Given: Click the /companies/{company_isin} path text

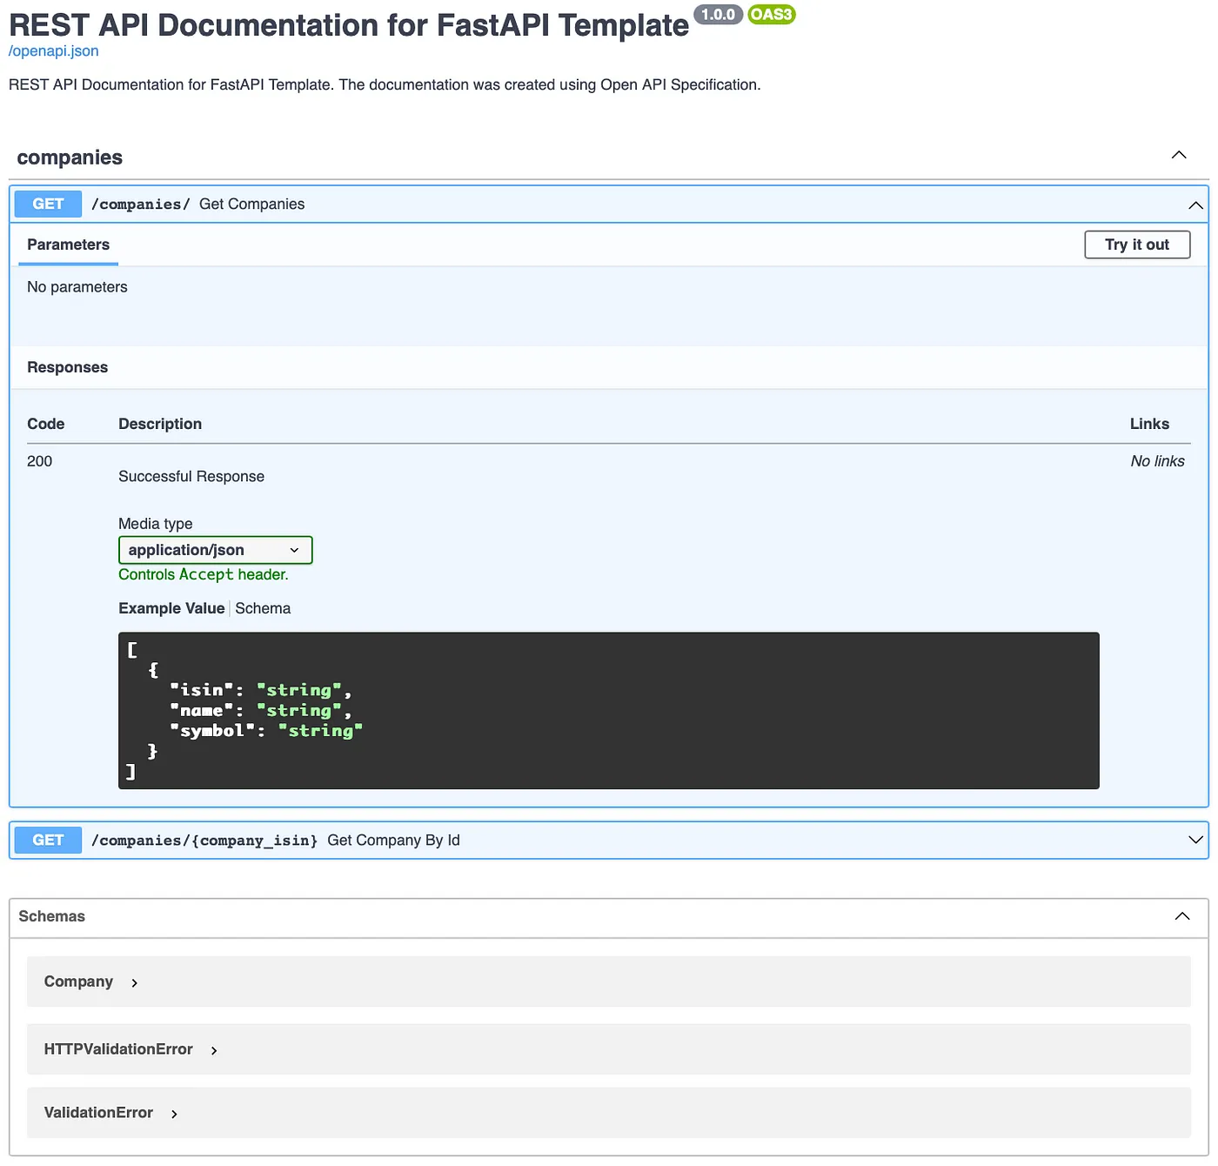Looking at the screenshot, I should 204,841.
